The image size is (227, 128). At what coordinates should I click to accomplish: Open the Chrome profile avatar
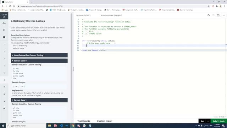(x=221, y=6)
